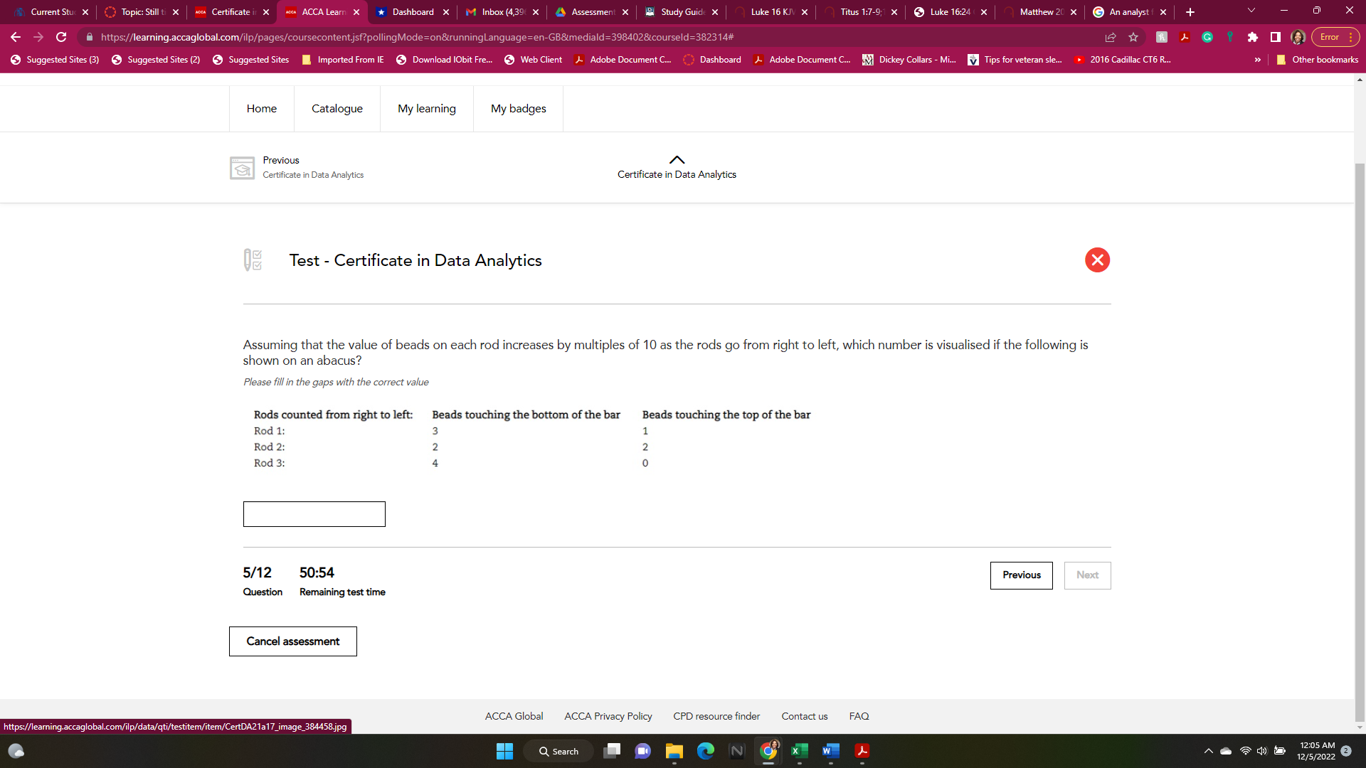Image resolution: width=1366 pixels, height=768 pixels.
Task: Open Microsoft Word from the taskbar
Action: [830, 751]
